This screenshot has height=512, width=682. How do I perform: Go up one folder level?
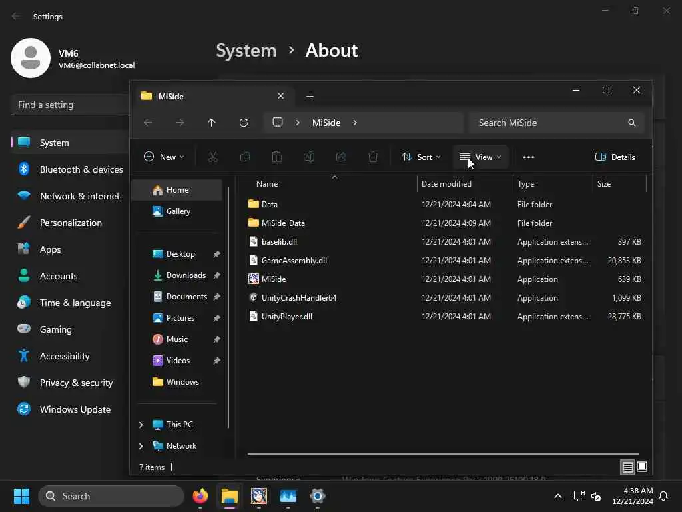(x=211, y=123)
